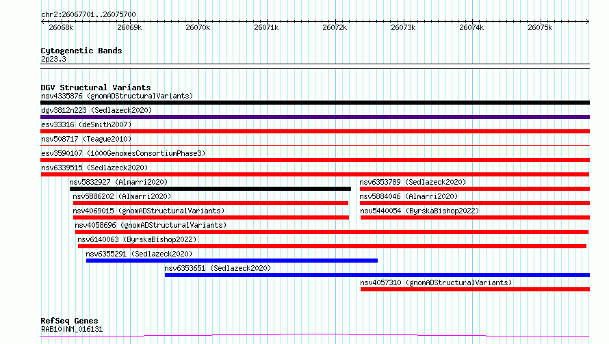Open nsv6353651 Sedlazeck2020 variant label
Image resolution: width=609 pixels, height=344 pixels.
point(218,268)
